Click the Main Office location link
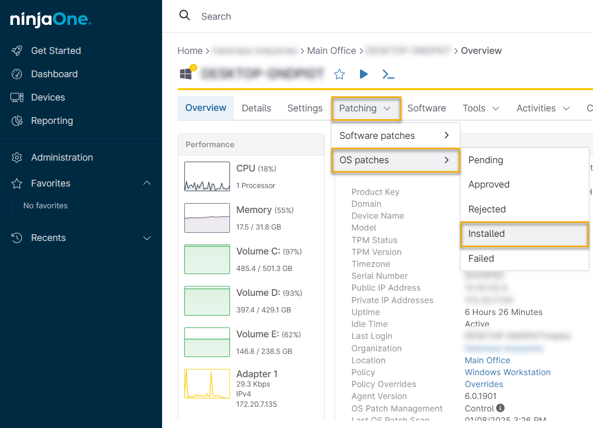593x428 pixels. click(487, 360)
